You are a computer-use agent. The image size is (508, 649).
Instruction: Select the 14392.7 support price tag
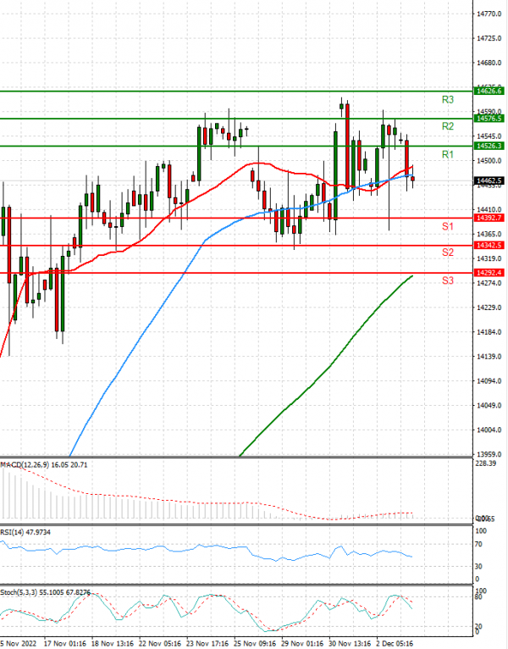pos(489,218)
